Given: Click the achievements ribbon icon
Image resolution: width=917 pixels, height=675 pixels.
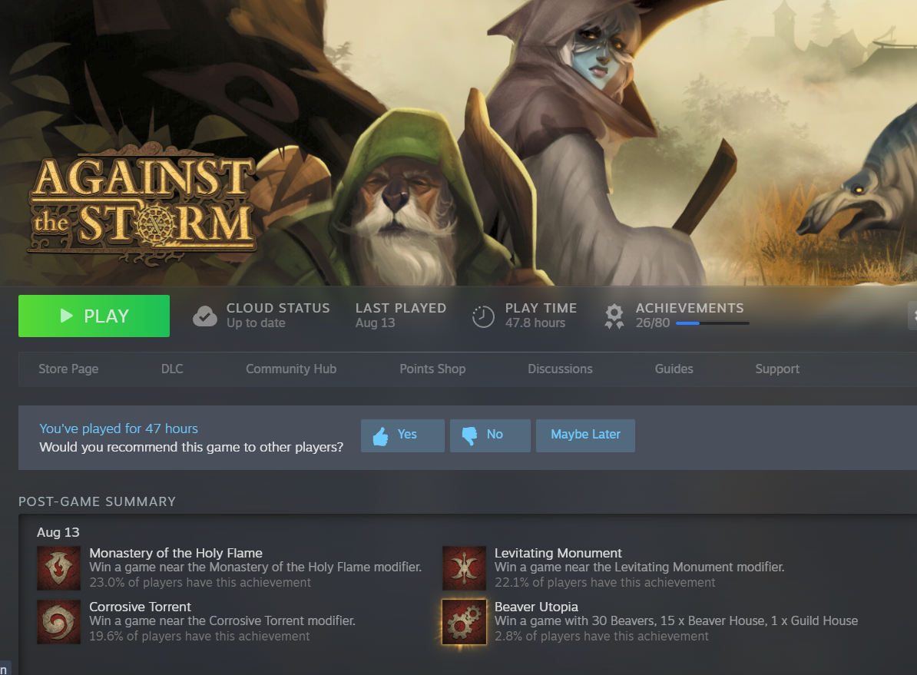Looking at the screenshot, I should tap(614, 316).
